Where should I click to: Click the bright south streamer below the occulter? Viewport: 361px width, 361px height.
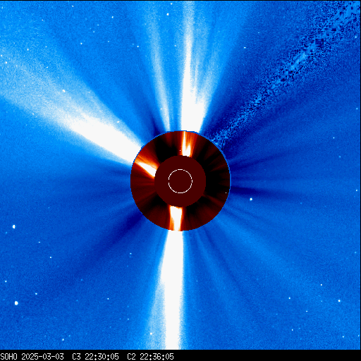pos(173,289)
